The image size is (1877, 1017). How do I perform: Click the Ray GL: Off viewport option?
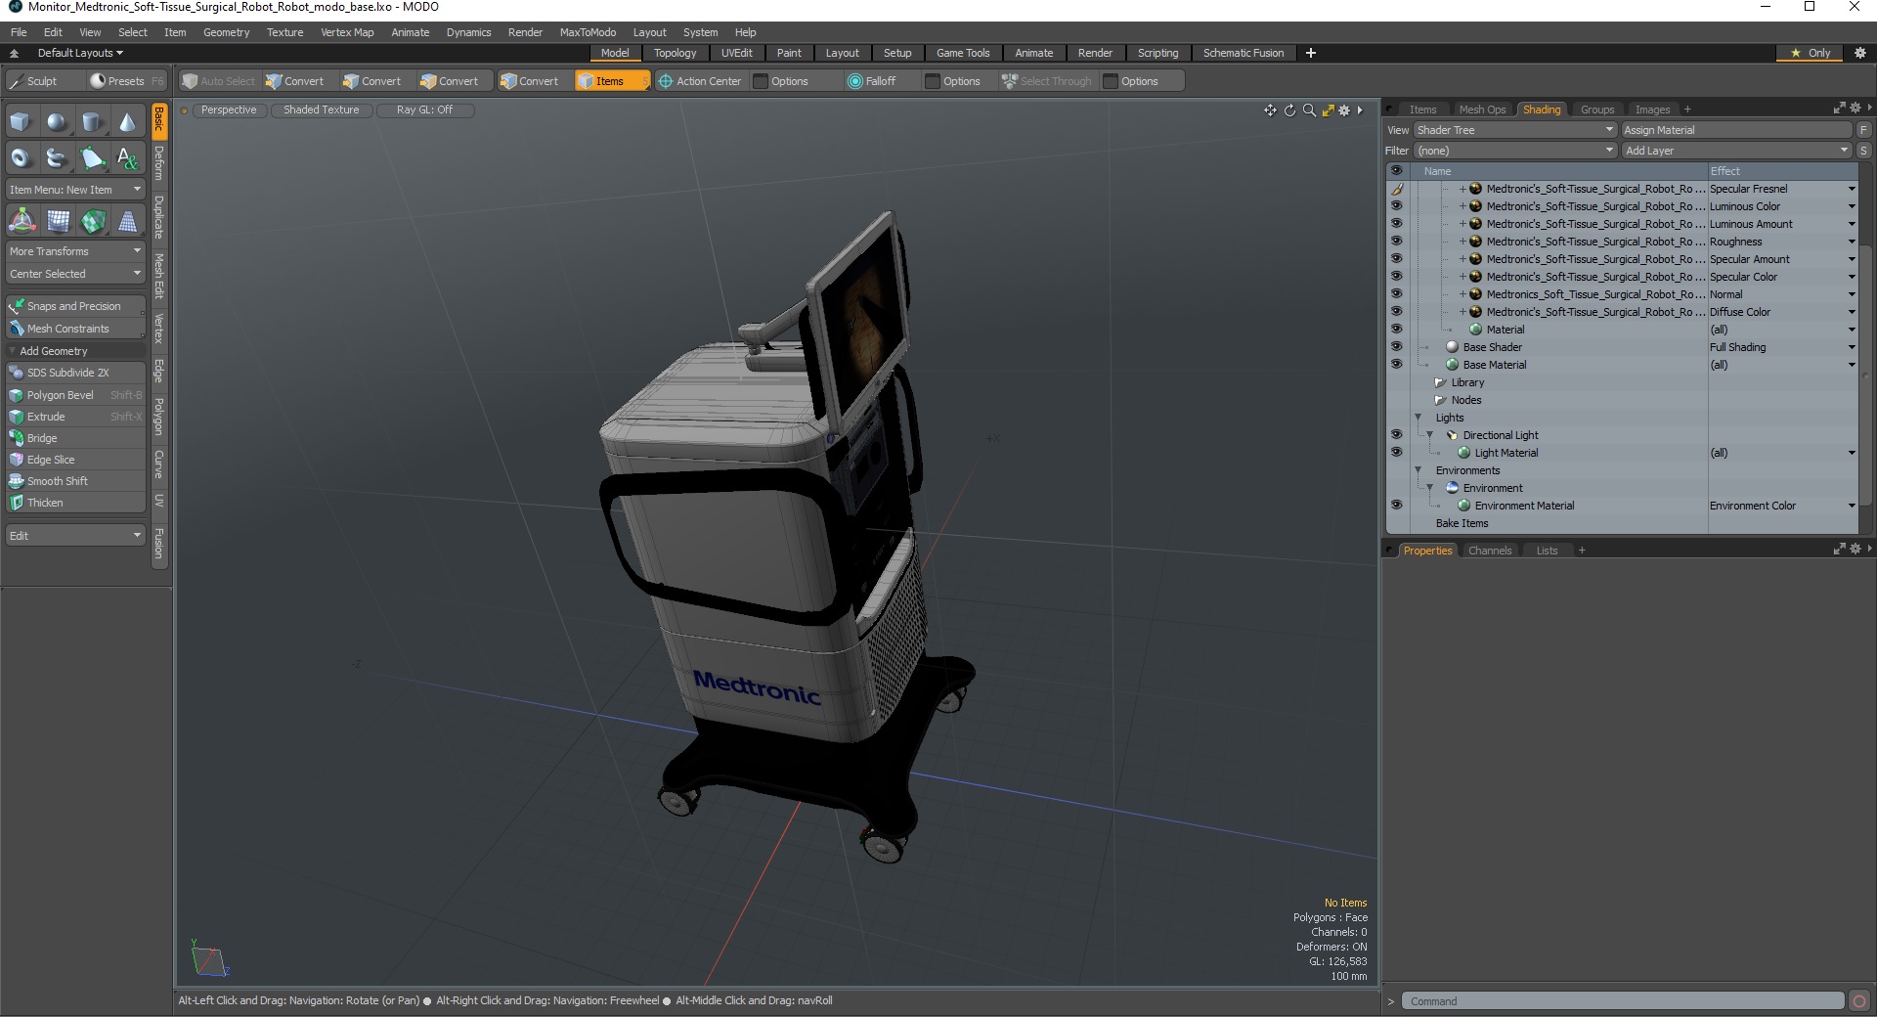(425, 111)
